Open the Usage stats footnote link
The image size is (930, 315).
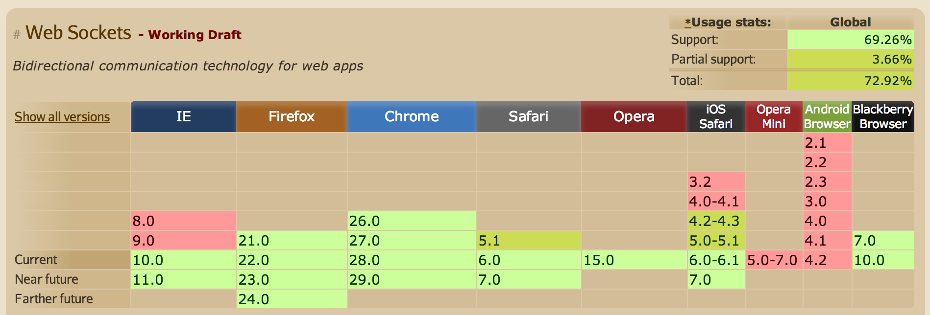point(688,22)
